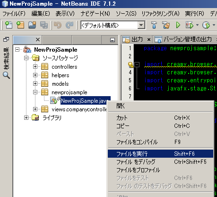Open the ナビゲート(N) menu

pyautogui.click(x=95, y=14)
